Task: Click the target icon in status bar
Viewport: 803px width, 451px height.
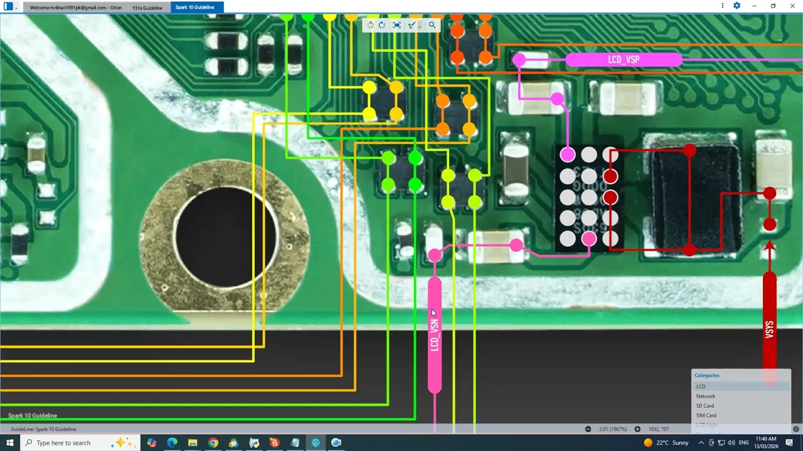Action: (795, 429)
